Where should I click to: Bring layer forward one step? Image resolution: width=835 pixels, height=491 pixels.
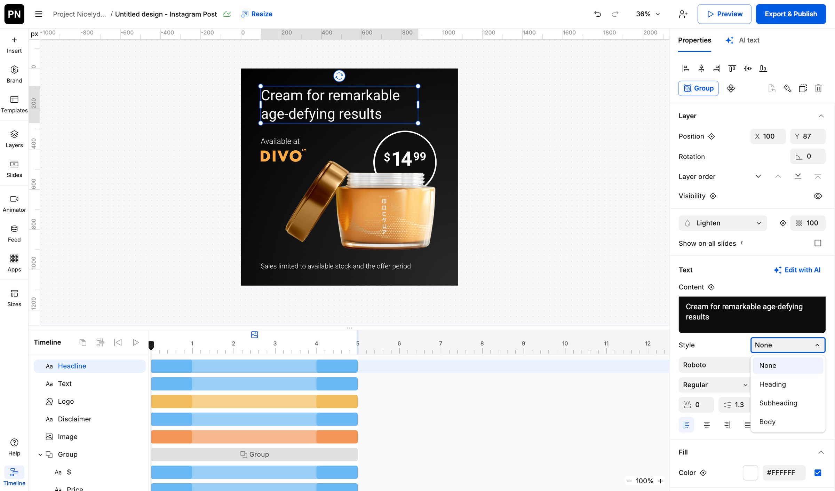778,176
